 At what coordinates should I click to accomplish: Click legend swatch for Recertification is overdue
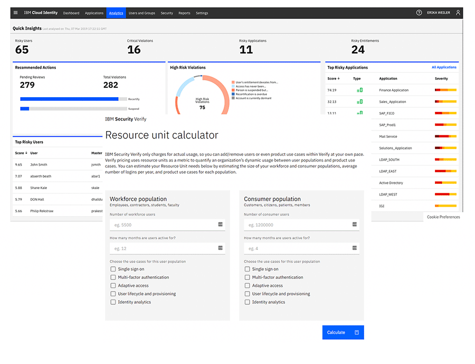coord(233,94)
